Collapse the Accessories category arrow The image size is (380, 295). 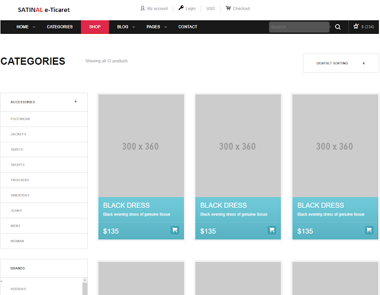(x=75, y=101)
